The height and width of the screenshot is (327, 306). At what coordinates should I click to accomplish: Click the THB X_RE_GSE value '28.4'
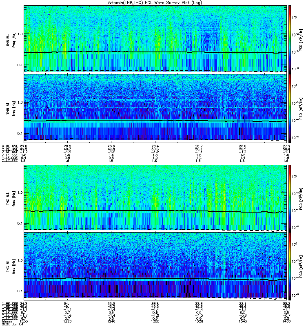coord(155,146)
